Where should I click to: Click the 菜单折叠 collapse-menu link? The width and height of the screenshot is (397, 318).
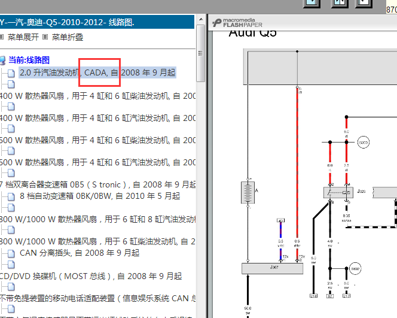coord(68,37)
